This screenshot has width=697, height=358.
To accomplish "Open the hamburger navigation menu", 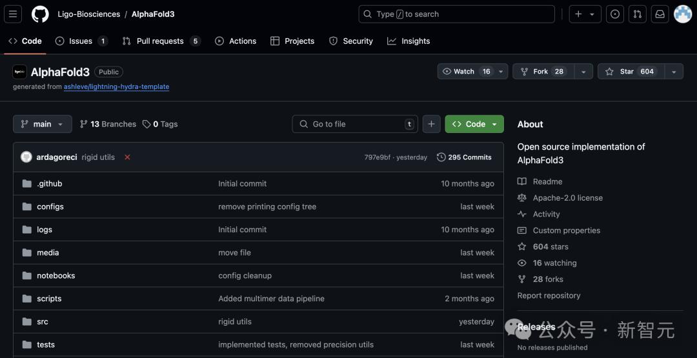I will tap(14, 14).
